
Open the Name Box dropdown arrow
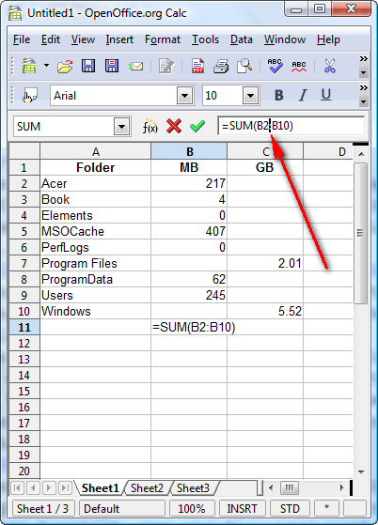coord(121,126)
